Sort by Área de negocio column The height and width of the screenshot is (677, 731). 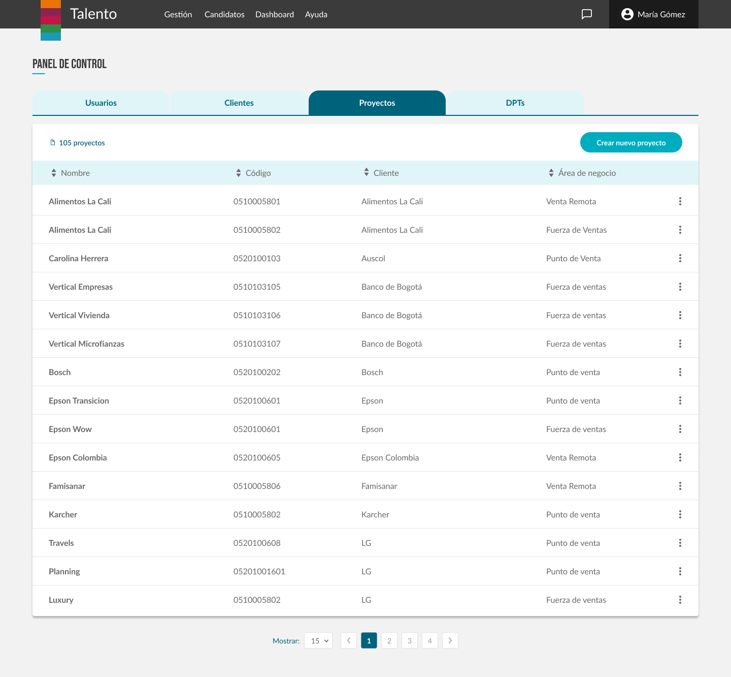click(551, 173)
